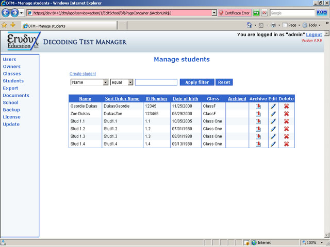
Task: Open Users in the sidebar
Action: (9, 59)
